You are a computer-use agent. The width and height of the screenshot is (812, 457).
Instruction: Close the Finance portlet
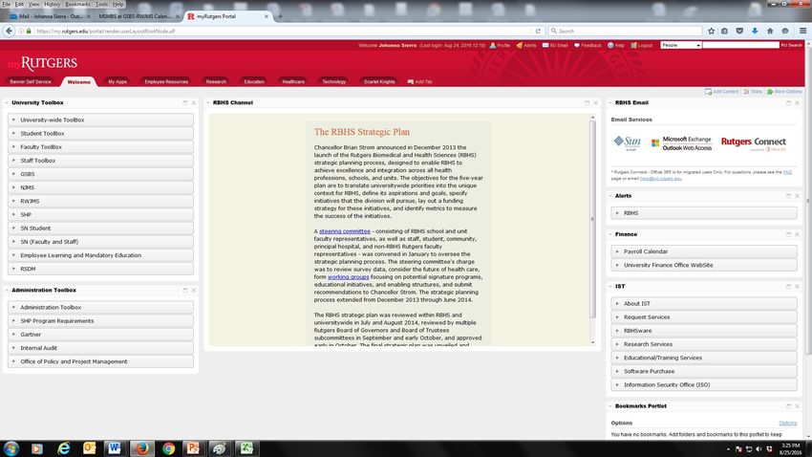pos(797,234)
